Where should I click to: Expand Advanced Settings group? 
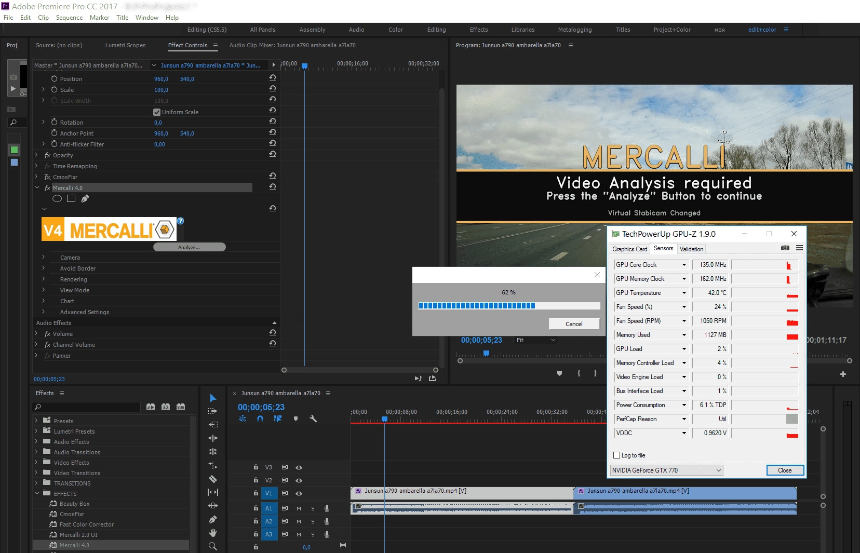coord(44,312)
